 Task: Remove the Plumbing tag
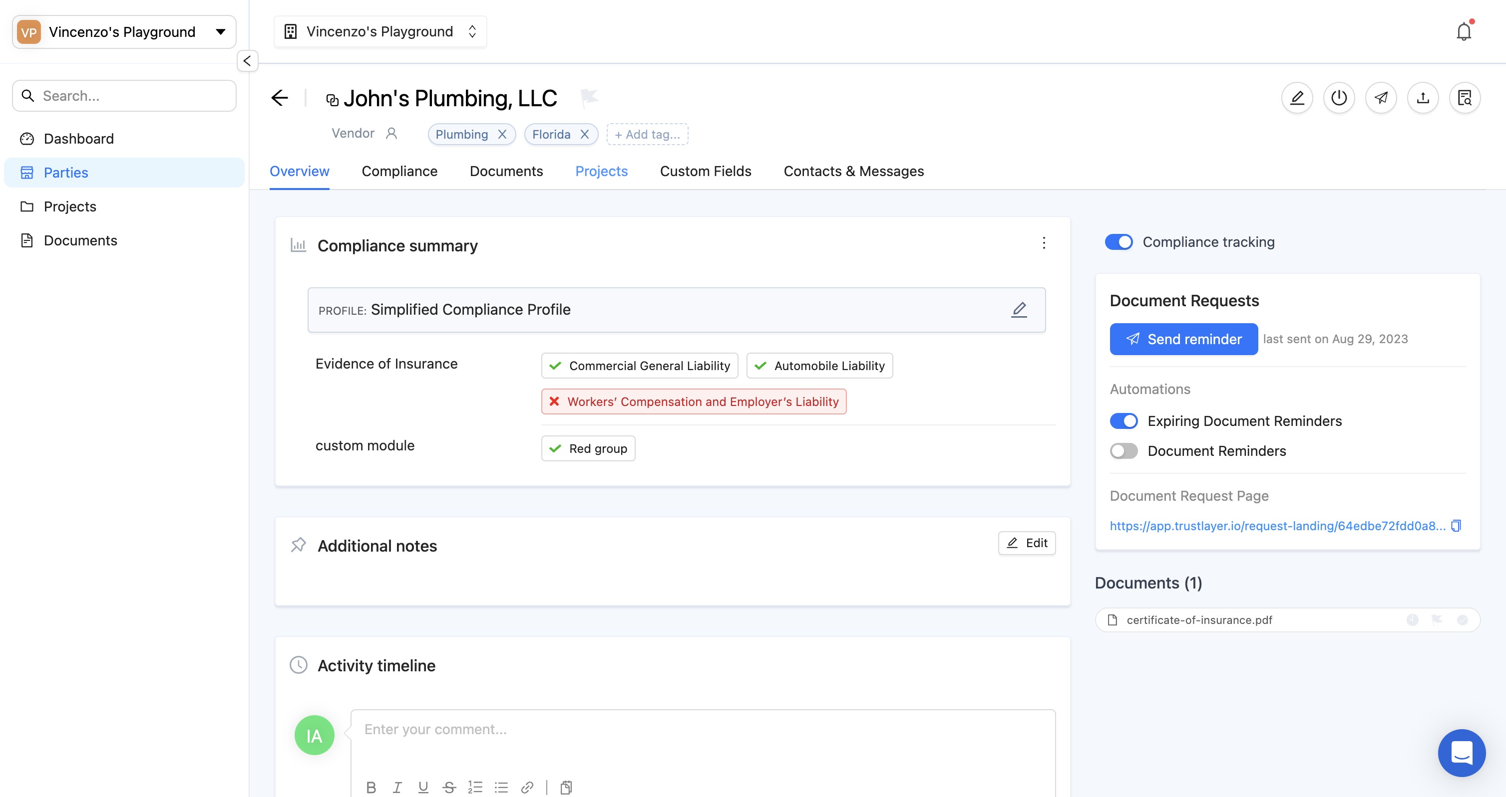(502, 134)
